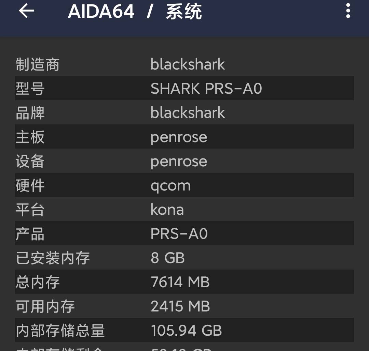Select the 已安装内存 8 GB row
Image resolution: width=369 pixels, height=351 pixels.
tap(184, 258)
